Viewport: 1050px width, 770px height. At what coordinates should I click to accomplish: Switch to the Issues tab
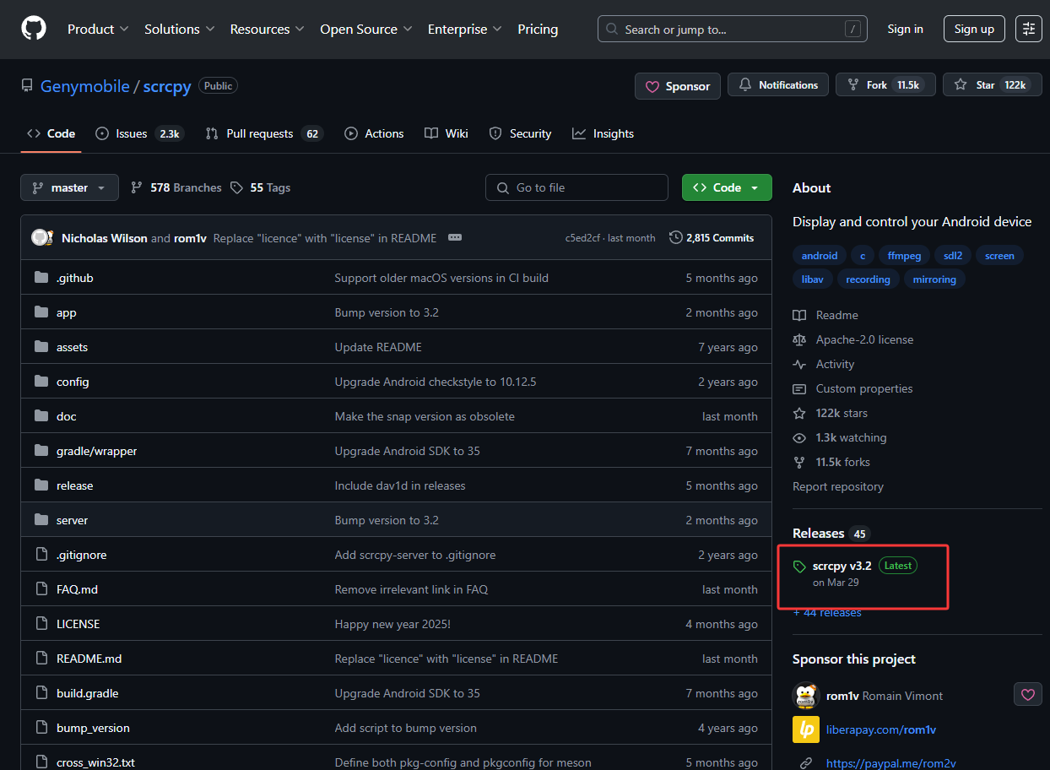click(140, 133)
